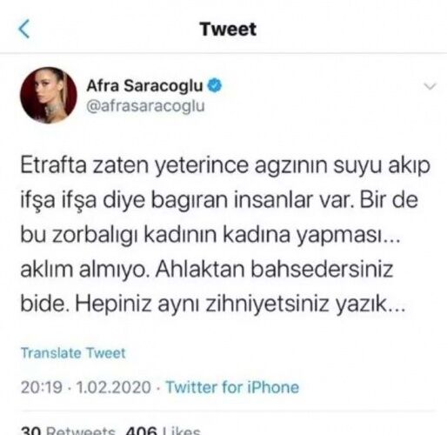Open the Afra Saracoglu display name

pos(144,86)
